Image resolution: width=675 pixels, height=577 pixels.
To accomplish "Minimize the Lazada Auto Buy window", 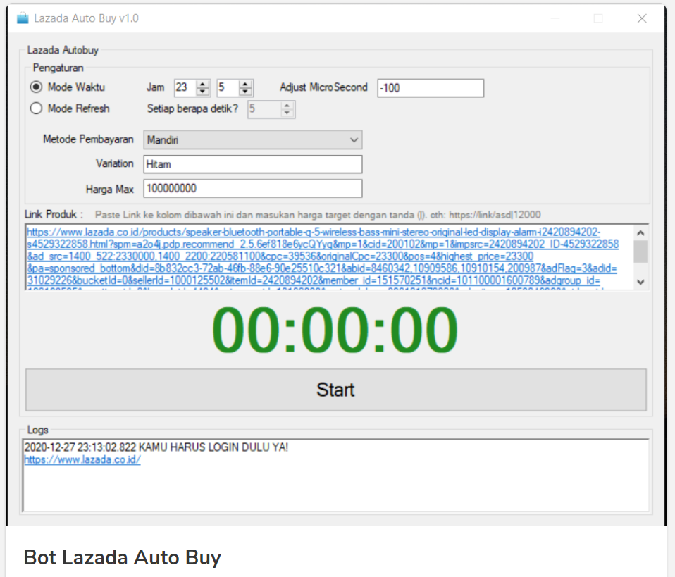I will (555, 18).
